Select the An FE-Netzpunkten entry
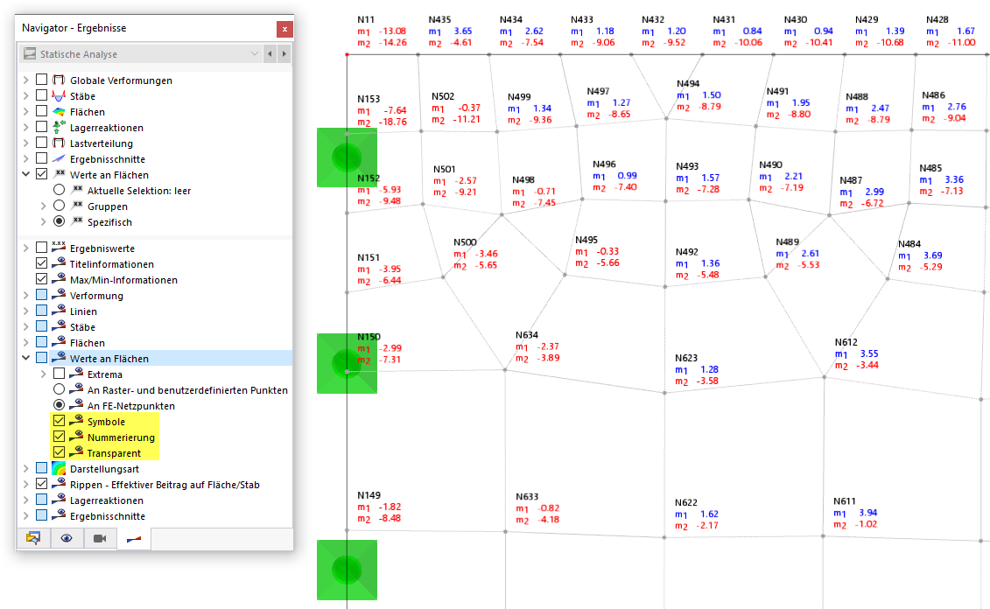This screenshot has width=990, height=609. pos(131,406)
